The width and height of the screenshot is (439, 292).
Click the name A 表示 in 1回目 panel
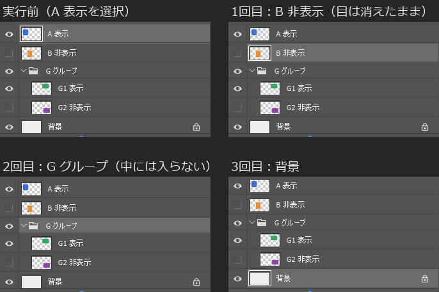[x=287, y=34]
